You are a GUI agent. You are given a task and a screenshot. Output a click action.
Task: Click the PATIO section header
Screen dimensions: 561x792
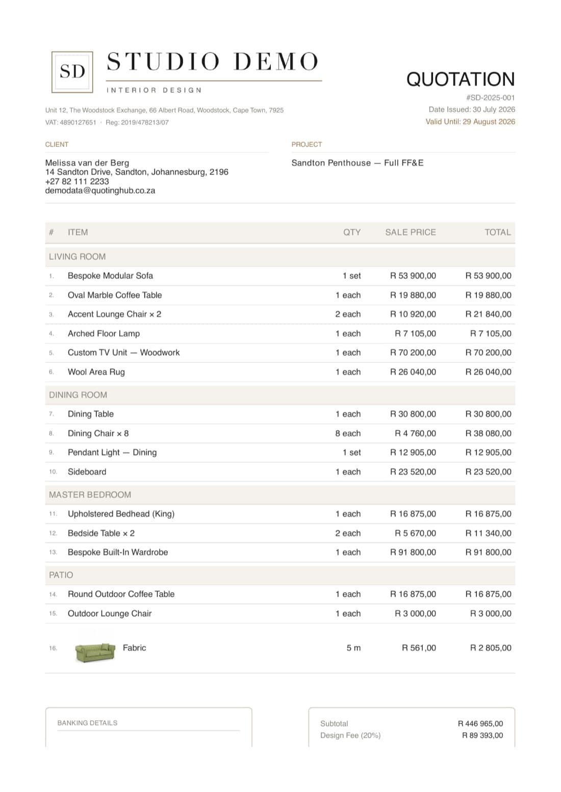tap(280, 575)
